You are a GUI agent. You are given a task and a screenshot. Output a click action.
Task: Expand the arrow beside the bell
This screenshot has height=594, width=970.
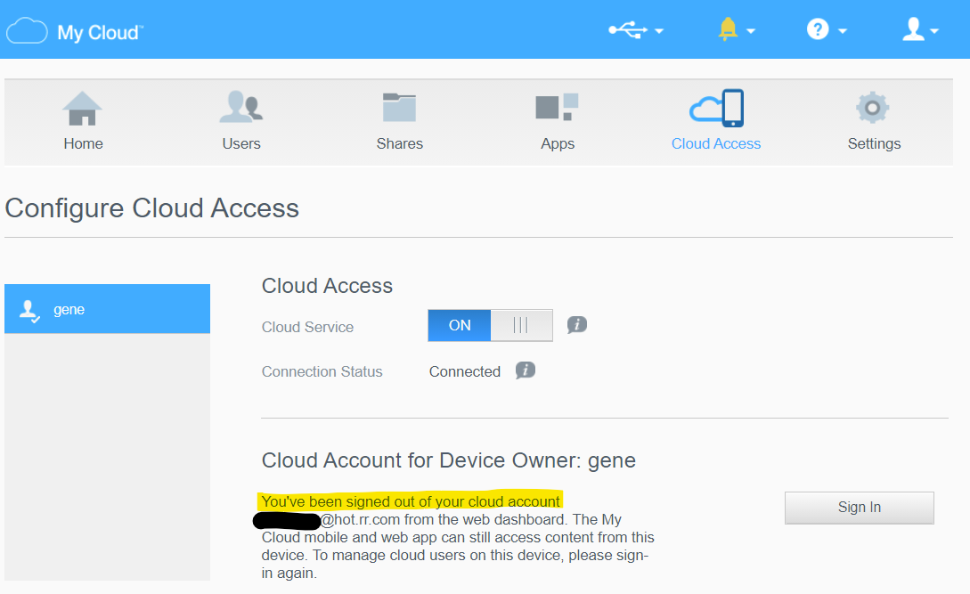pos(750,31)
